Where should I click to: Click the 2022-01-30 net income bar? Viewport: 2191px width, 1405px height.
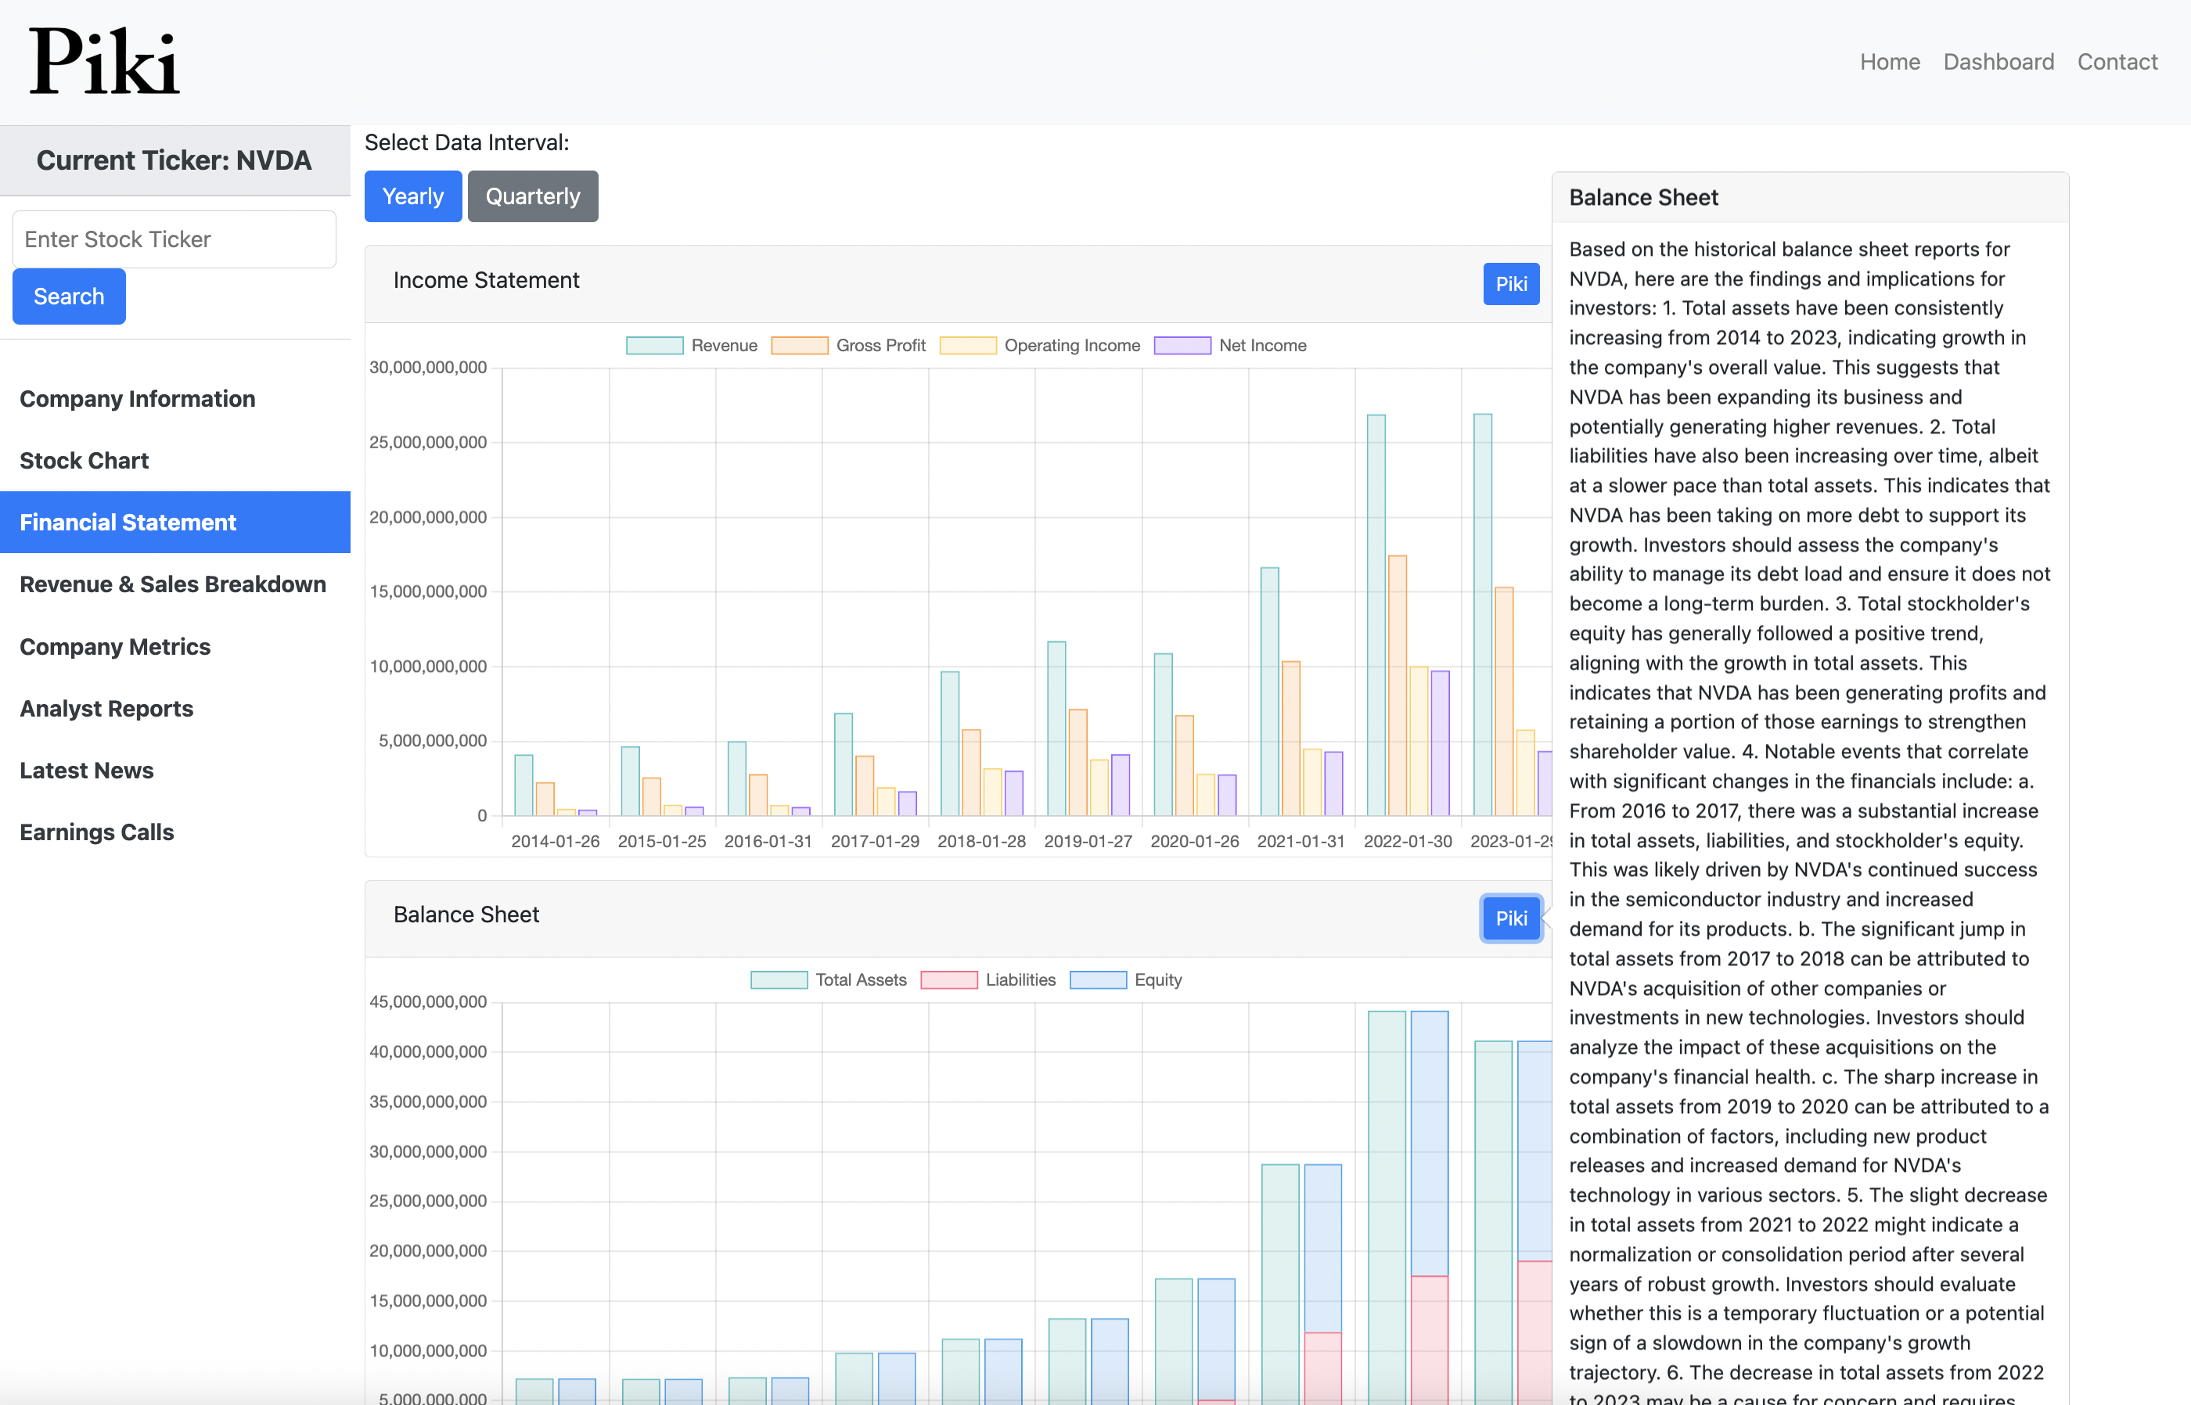click(x=1440, y=743)
